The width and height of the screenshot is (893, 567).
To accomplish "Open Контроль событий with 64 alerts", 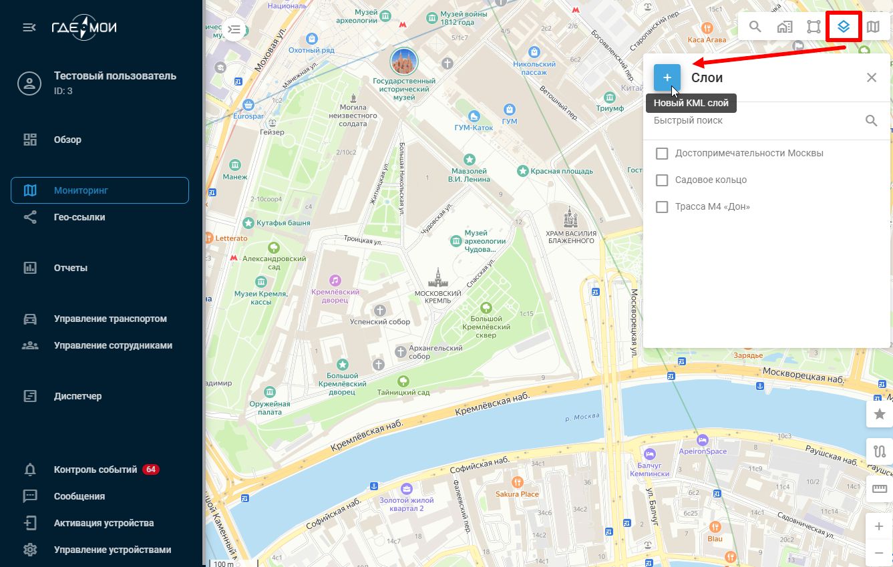I will (96, 469).
